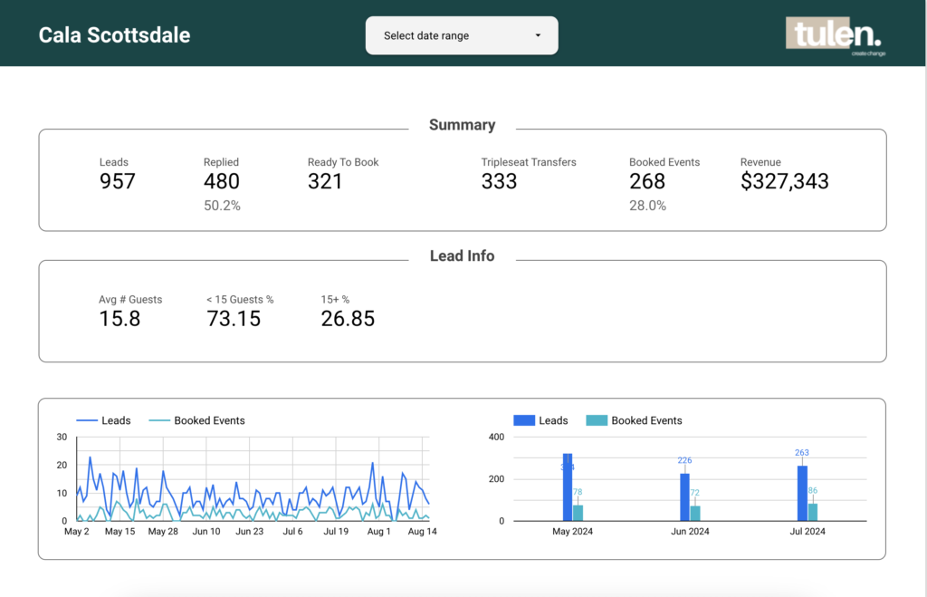Click the Replied scorecard showing 480
The image size is (927, 597).
222,181
